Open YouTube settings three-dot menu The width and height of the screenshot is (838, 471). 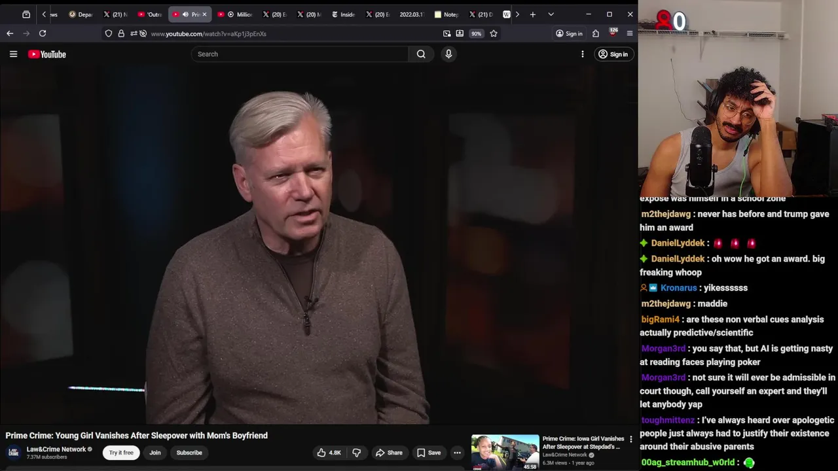(x=582, y=54)
